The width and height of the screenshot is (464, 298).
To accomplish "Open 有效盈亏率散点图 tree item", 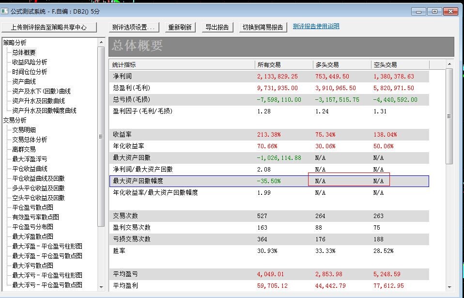I will click(35, 217).
